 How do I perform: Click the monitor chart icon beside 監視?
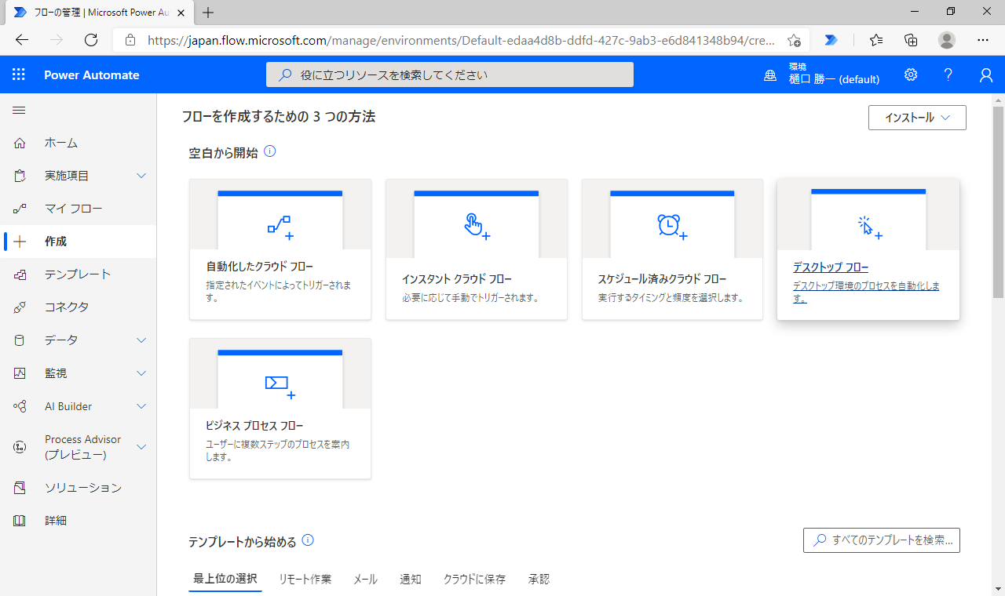click(20, 373)
